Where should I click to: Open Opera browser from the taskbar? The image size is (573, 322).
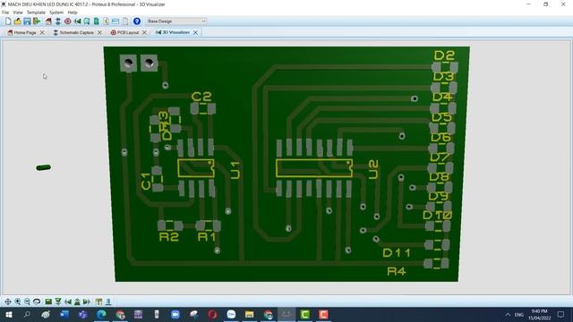tap(213, 314)
